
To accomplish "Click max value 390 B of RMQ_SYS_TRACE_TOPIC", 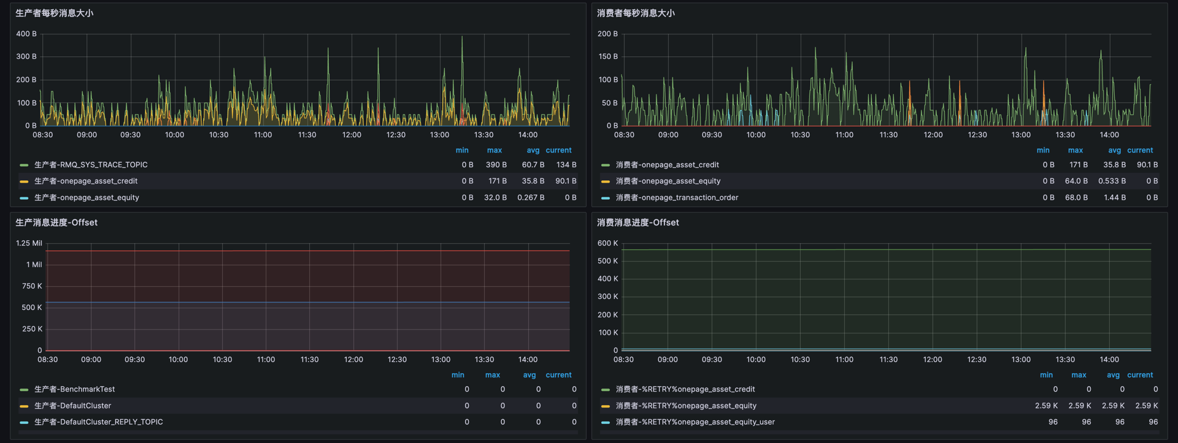I will click(496, 165).
